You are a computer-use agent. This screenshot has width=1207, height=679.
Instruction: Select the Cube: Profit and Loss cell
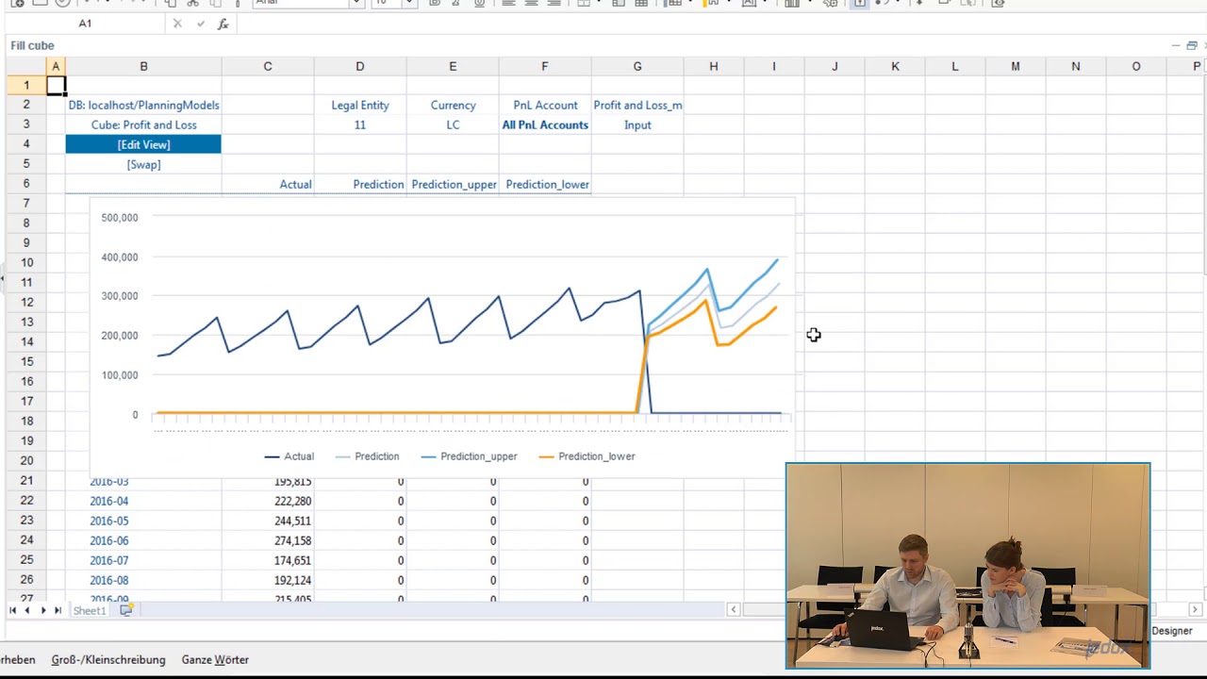(143, 124)
